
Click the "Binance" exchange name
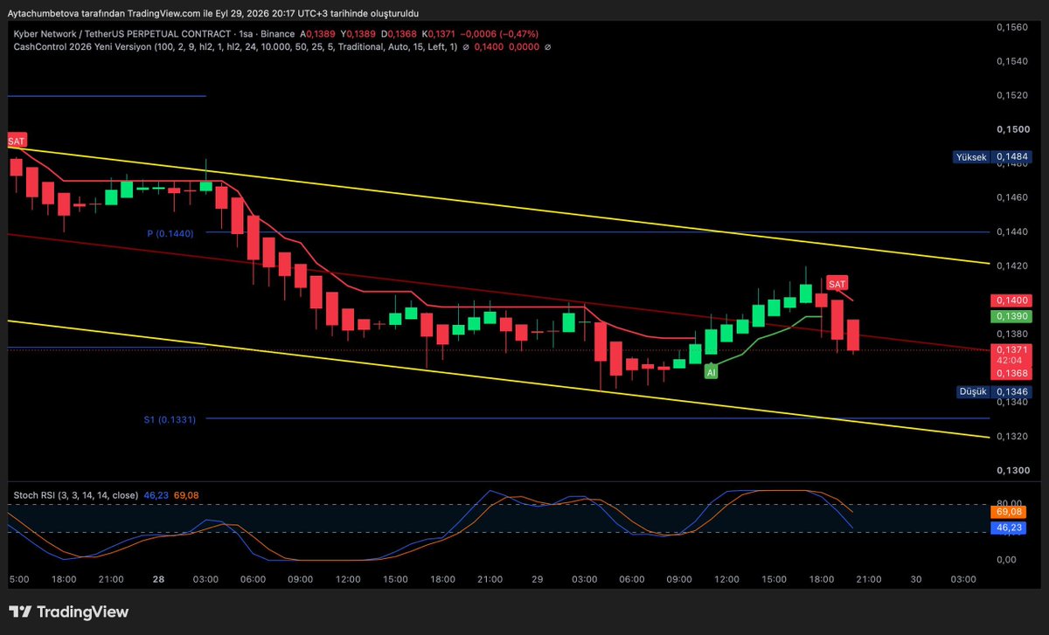pos(280,33)
